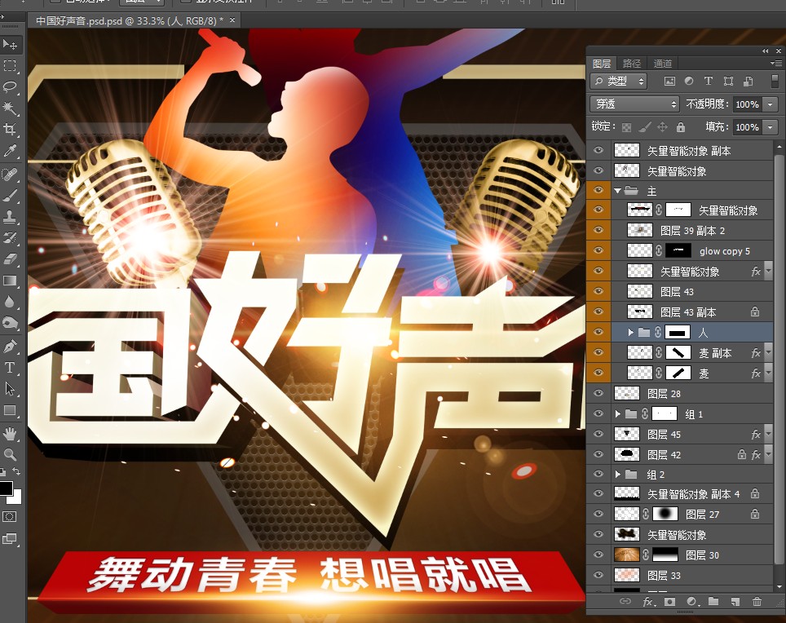The width and height of the screenshot is (786, 623).
Task: Select the Eyedropper tool
Action: [10, 150]
